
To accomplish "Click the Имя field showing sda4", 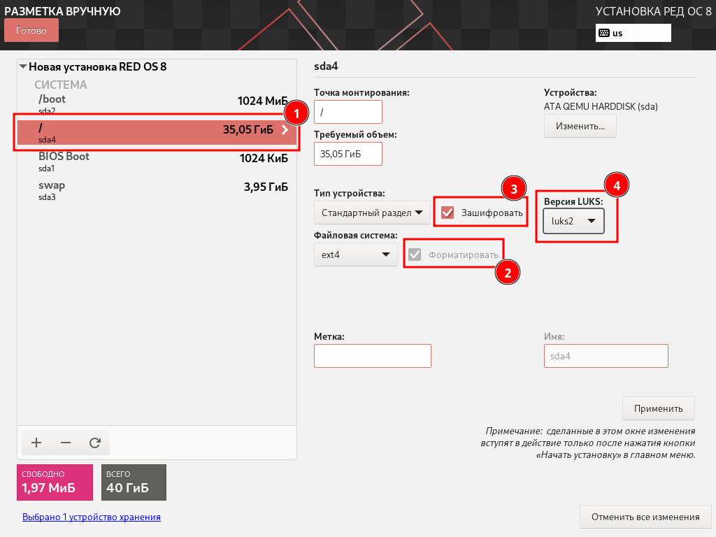I will click(x=606, y=356).
